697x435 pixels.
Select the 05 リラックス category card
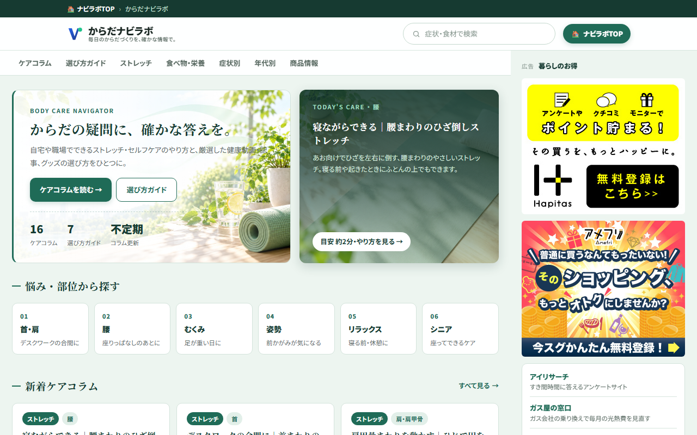378,328
